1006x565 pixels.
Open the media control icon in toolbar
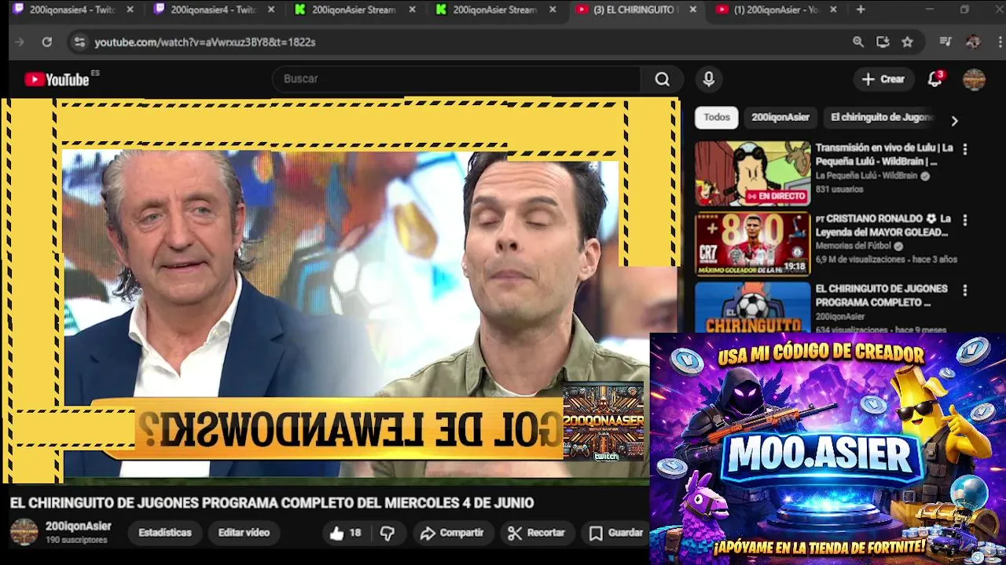[x=945, y=42]
